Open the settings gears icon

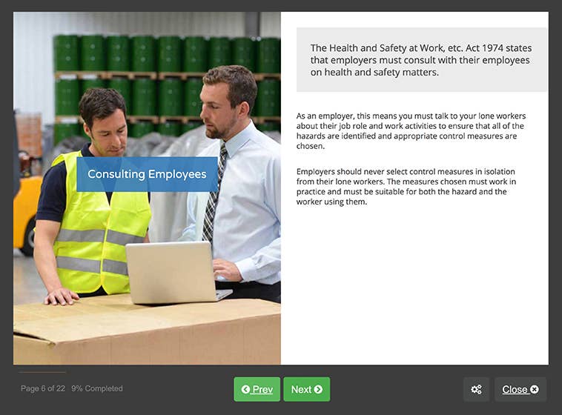point(476,389)
